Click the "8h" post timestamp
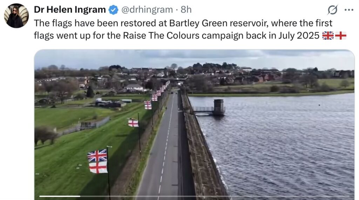Image resolution: width=359 pixels, height=200 pixels. coord(186,9)
